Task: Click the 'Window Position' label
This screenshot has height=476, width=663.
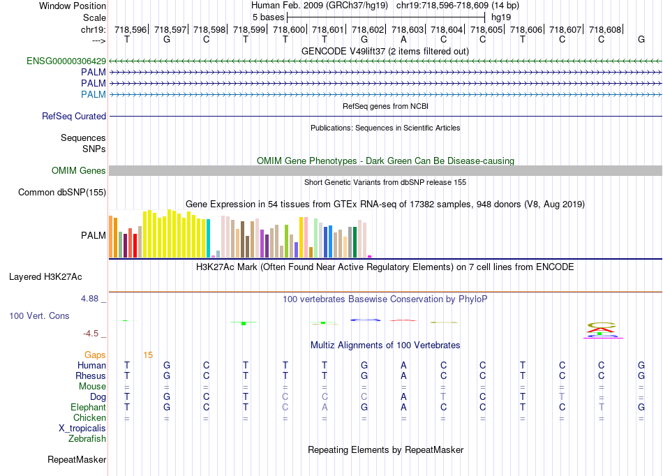Action: [x=73, y=6]
